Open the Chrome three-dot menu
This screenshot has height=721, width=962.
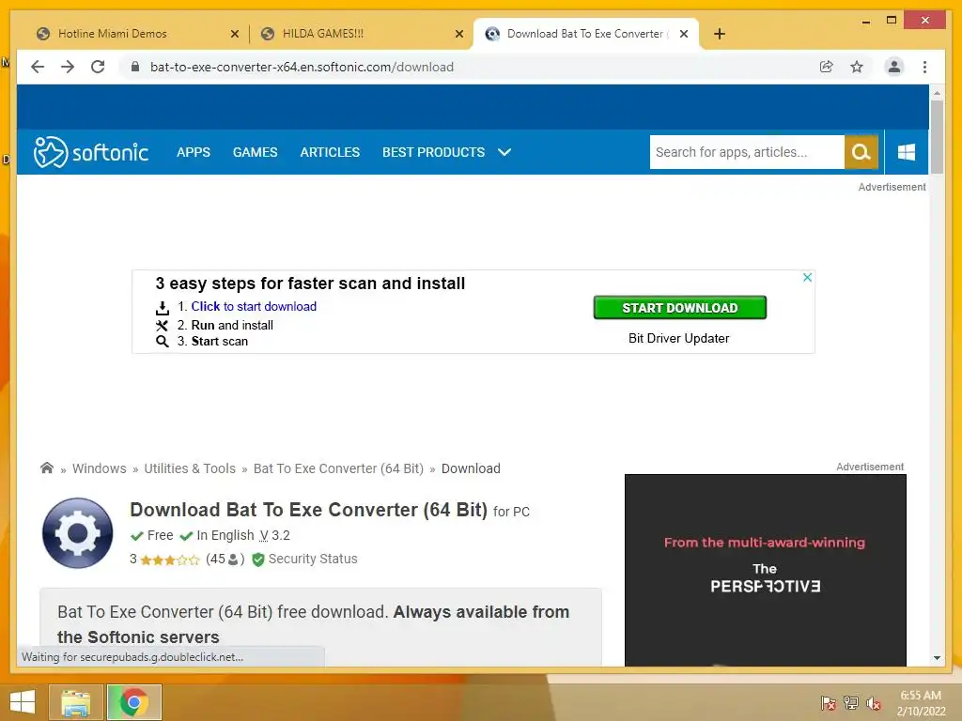pos(924,67)
